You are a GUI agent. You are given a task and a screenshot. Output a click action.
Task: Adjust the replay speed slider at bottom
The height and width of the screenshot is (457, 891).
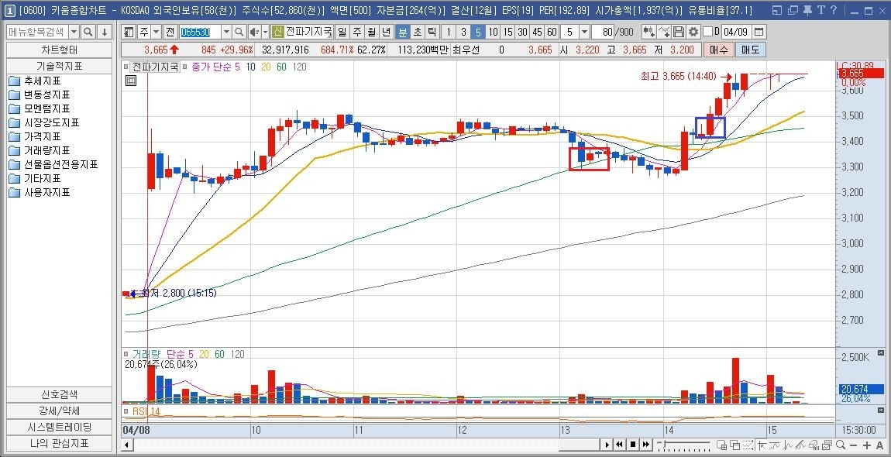click(x=684, y=445)
